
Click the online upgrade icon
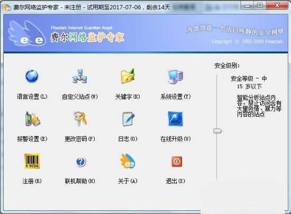175,119
